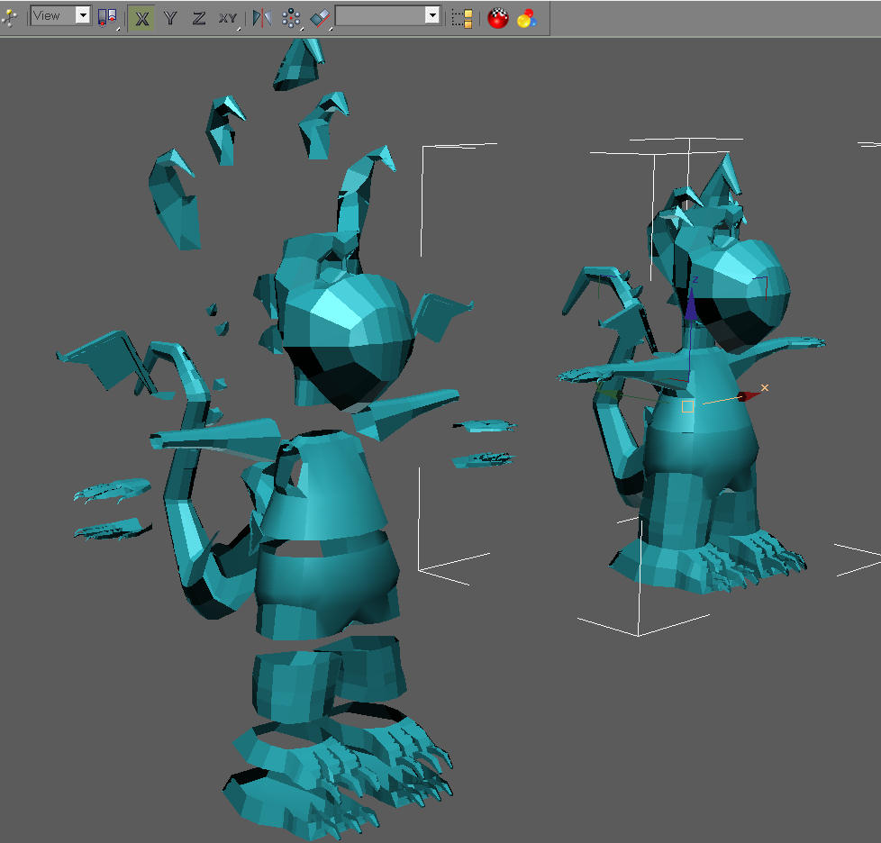This screenshot has width=881, height=843.
Task: Click inside the named selection sets field
Action: coord(380,15)
